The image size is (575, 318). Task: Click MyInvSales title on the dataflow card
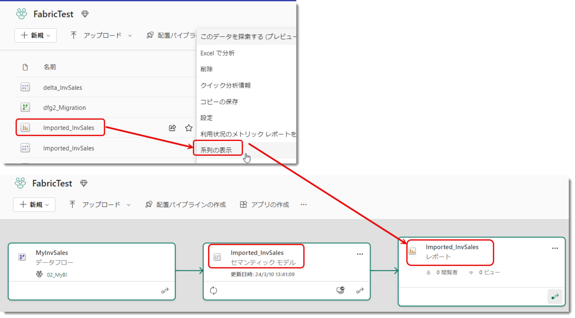(52, 252)
